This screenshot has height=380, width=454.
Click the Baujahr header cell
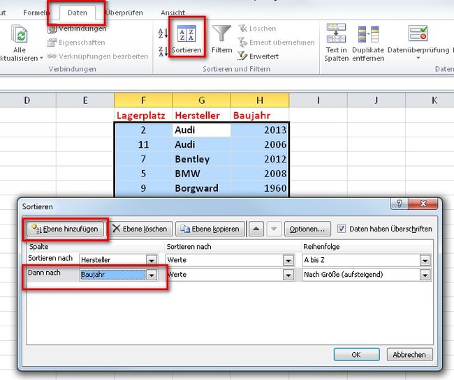click(260, 115)
